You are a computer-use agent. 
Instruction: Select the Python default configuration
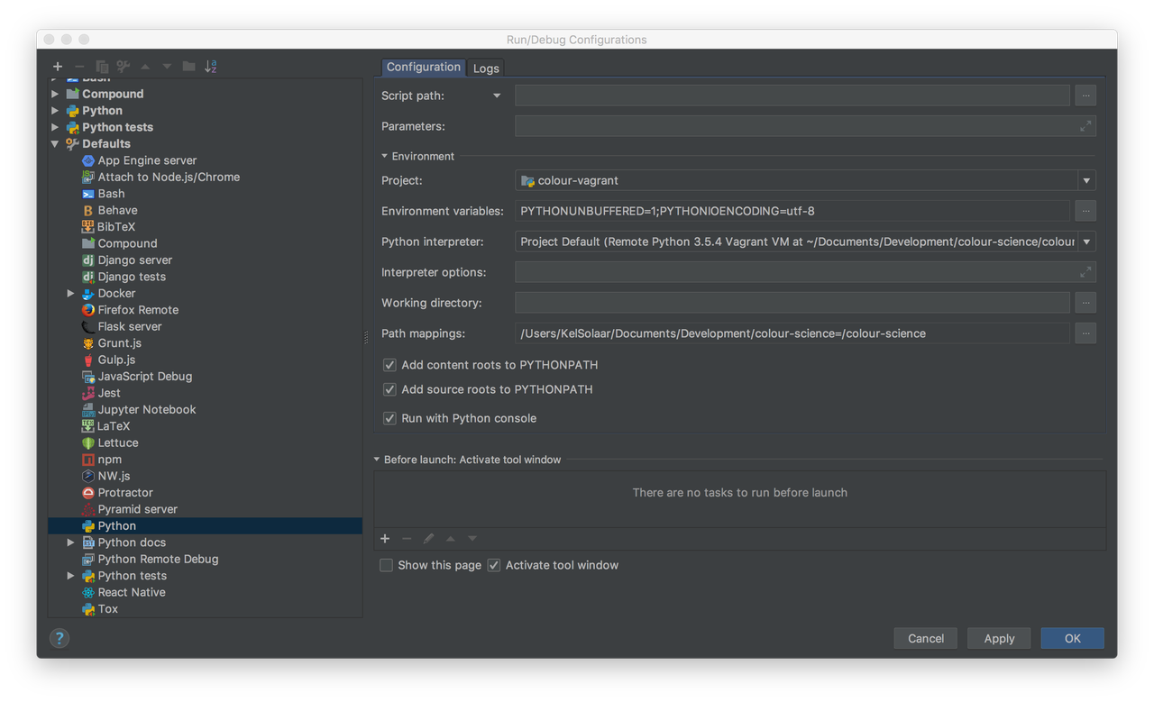click(x=206, y=525)
